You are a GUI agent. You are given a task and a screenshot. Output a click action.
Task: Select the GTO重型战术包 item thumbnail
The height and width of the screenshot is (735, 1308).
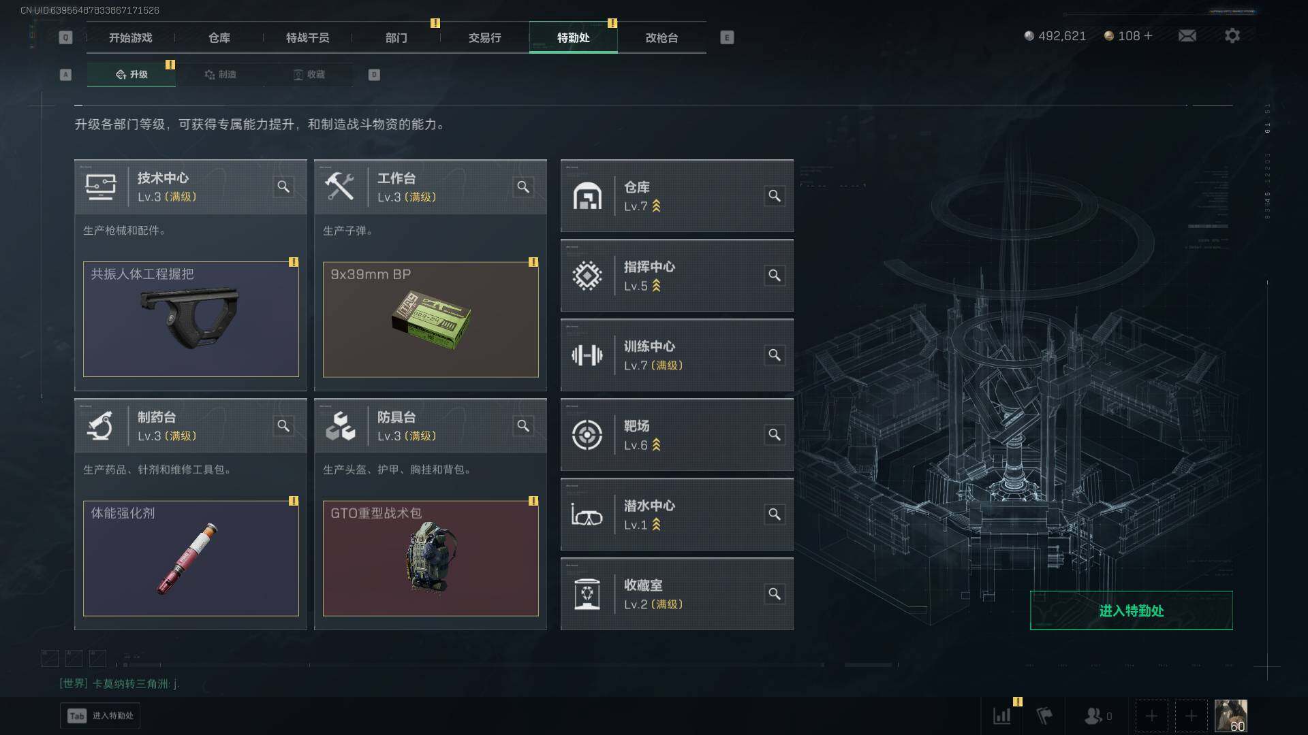tap(431, 559)
